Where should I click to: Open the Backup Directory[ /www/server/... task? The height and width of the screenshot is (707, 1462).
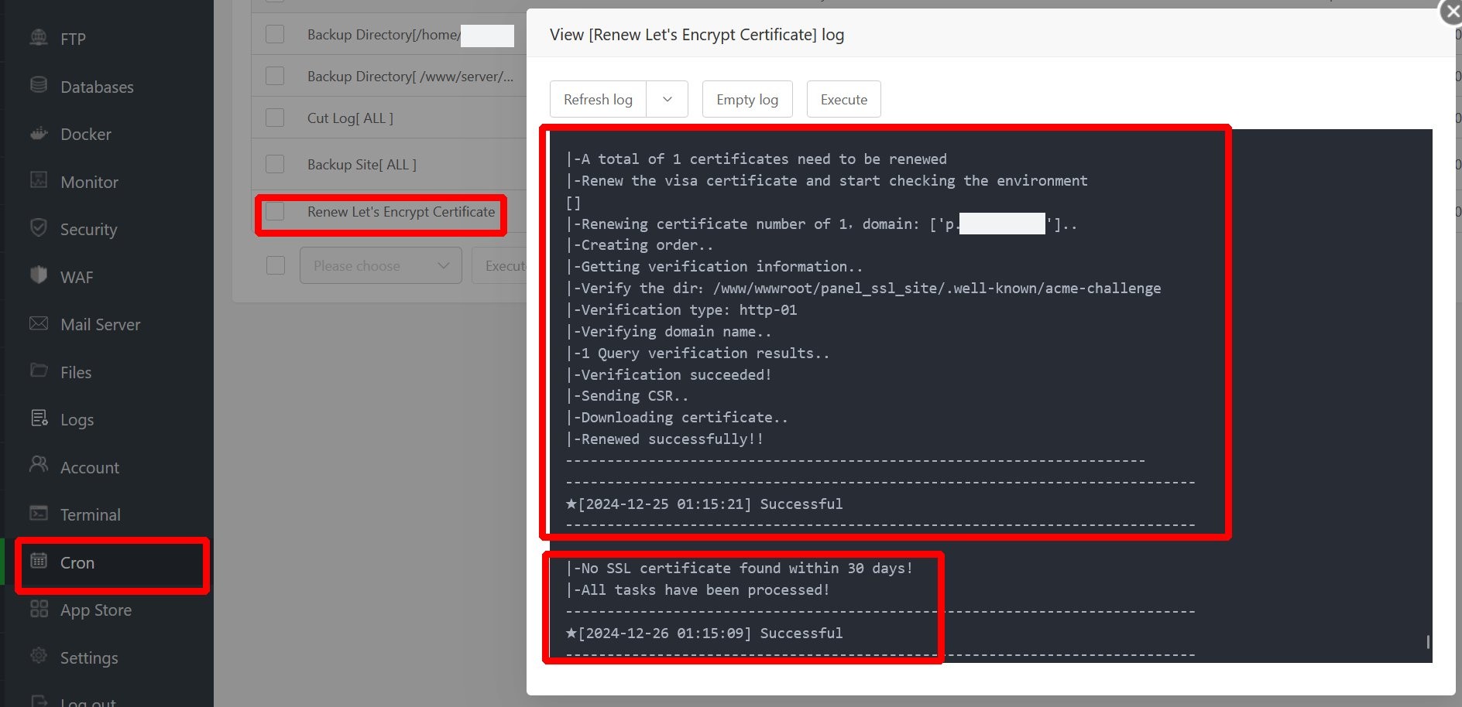click(410, 76)
